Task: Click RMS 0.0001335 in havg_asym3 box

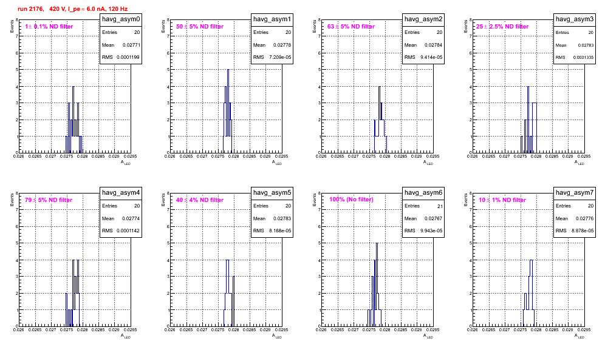Action: click(575, 58)
